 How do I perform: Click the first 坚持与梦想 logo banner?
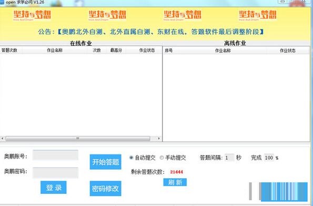tap(32, 15)
